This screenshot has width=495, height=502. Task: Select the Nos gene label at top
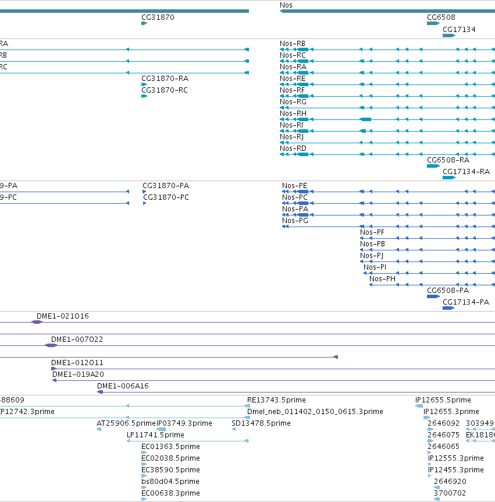pos(286,5)
